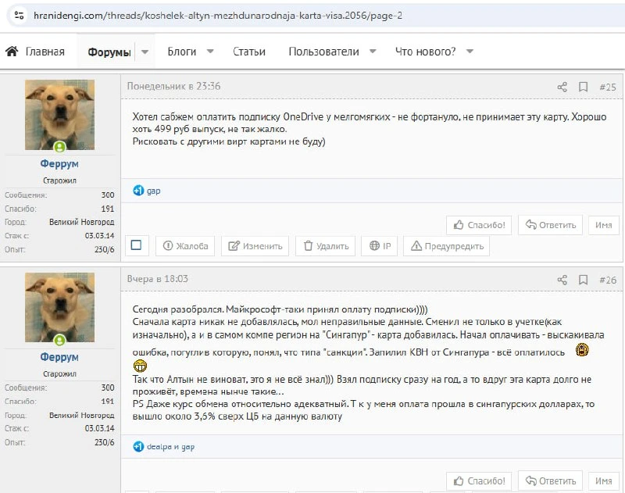Bookmark post #26

click(x=583, y=280)
